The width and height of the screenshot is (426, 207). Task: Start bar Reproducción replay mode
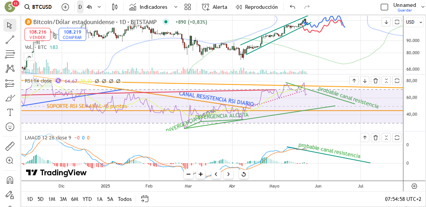click(x=257, y=7)
